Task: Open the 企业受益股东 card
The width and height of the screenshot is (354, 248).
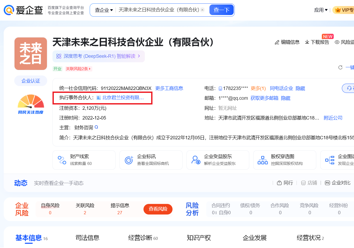Action: click(x=218, y=160)
